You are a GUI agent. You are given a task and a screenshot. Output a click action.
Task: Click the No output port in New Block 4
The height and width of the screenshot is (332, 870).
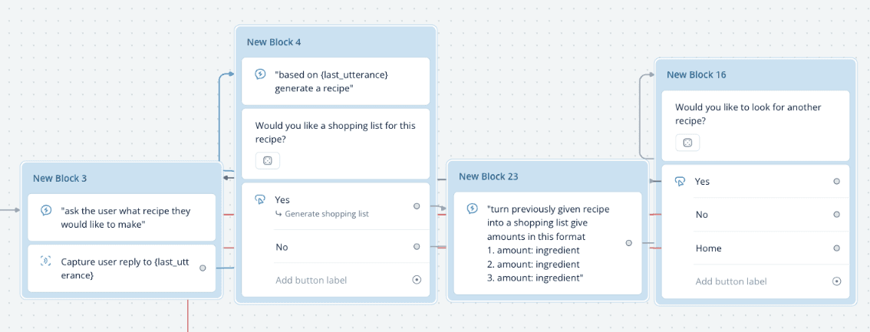tap(417, 247)
